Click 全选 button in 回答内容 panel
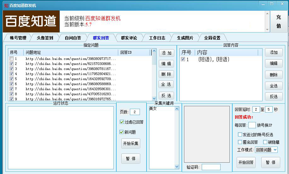 tap(274, 86)
